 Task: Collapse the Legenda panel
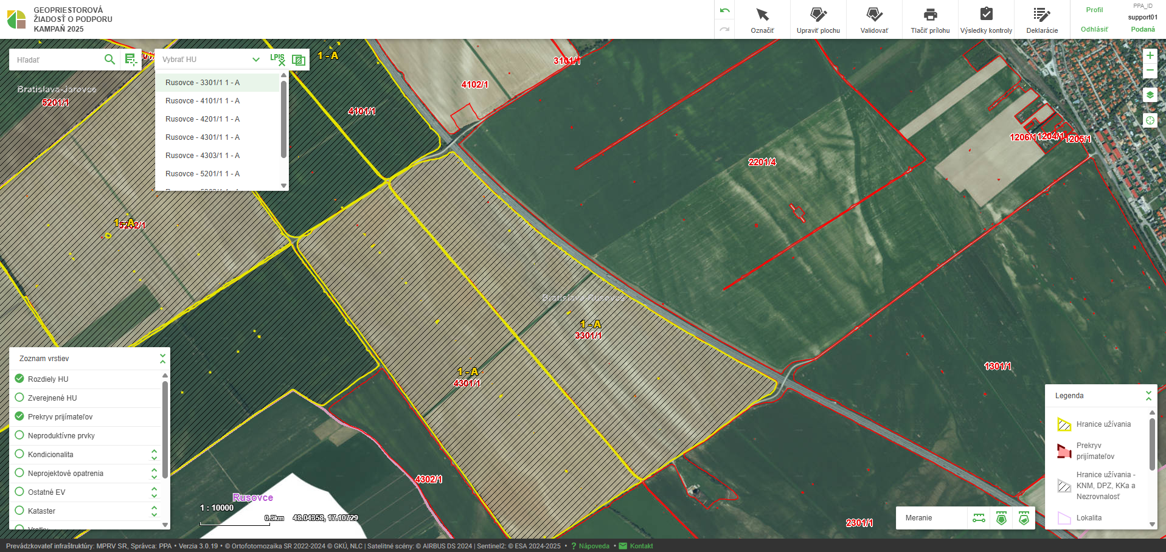click(x=1148, y=396)
